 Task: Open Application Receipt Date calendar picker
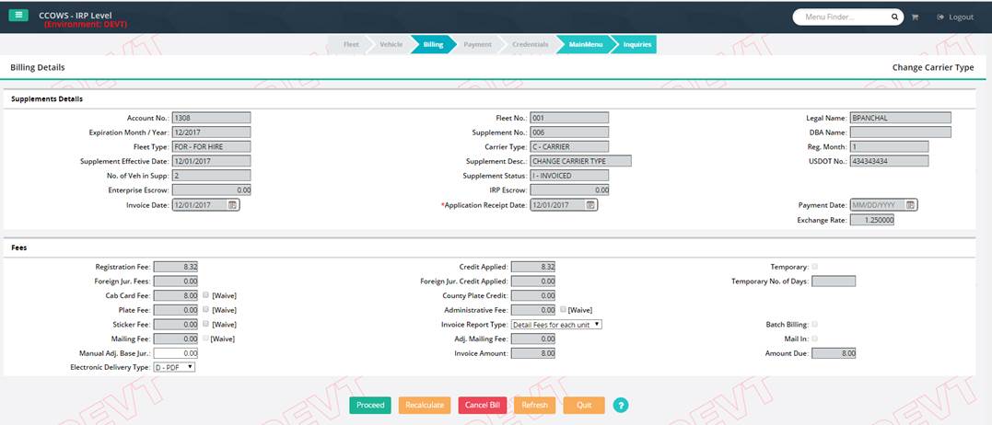(x=590, y=205)
